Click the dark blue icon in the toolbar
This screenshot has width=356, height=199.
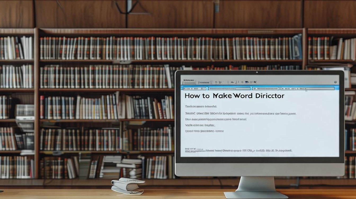pos(246,82)
